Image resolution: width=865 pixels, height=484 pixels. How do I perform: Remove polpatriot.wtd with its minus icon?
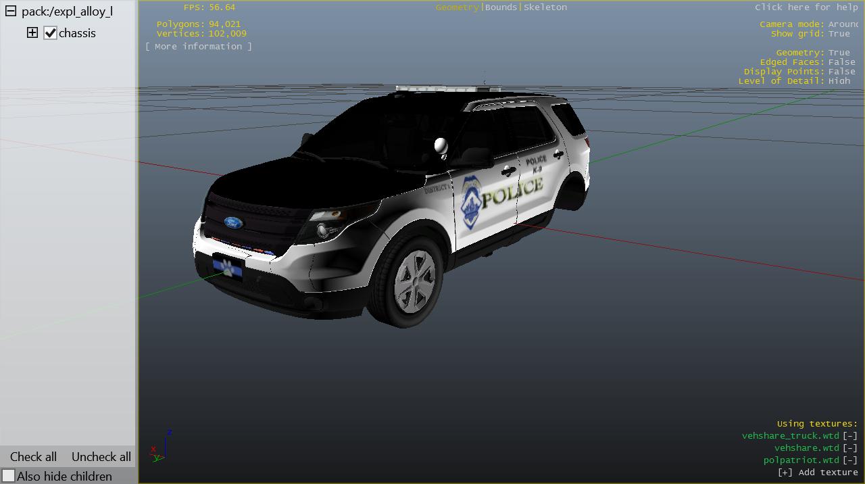click(850, 460)
